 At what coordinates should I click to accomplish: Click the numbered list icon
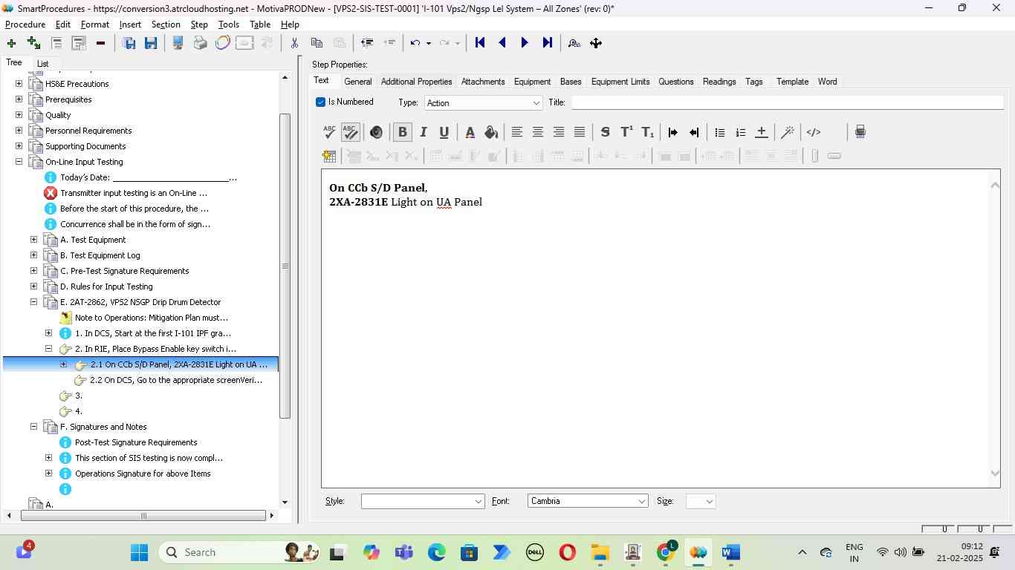point(740,132)
